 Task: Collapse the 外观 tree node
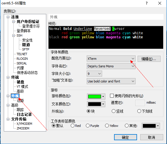point(8,96)
